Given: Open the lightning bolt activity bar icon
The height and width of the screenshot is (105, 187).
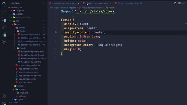Looking at the screenshot, I should click(x=4, y=42).
